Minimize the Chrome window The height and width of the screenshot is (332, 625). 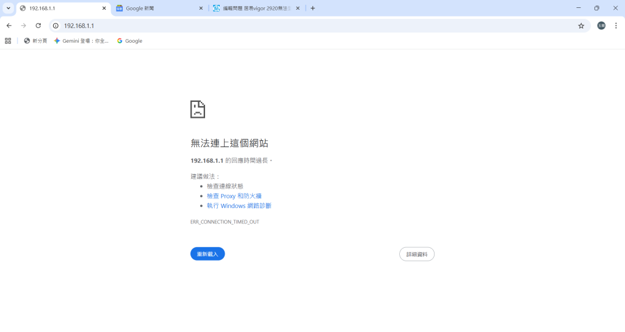579,8
